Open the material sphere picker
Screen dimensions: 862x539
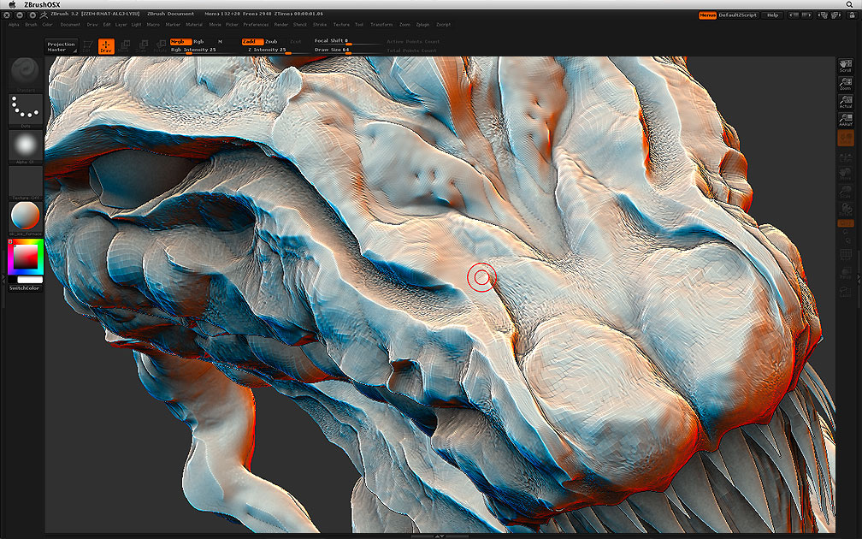(x=26, y=218)
